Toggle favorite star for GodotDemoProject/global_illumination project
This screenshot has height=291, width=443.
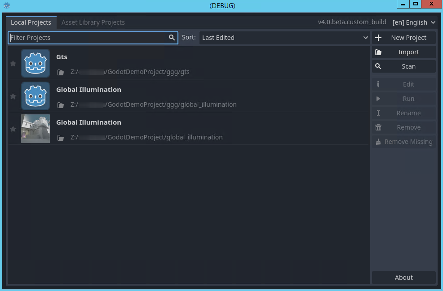point(13,129)
